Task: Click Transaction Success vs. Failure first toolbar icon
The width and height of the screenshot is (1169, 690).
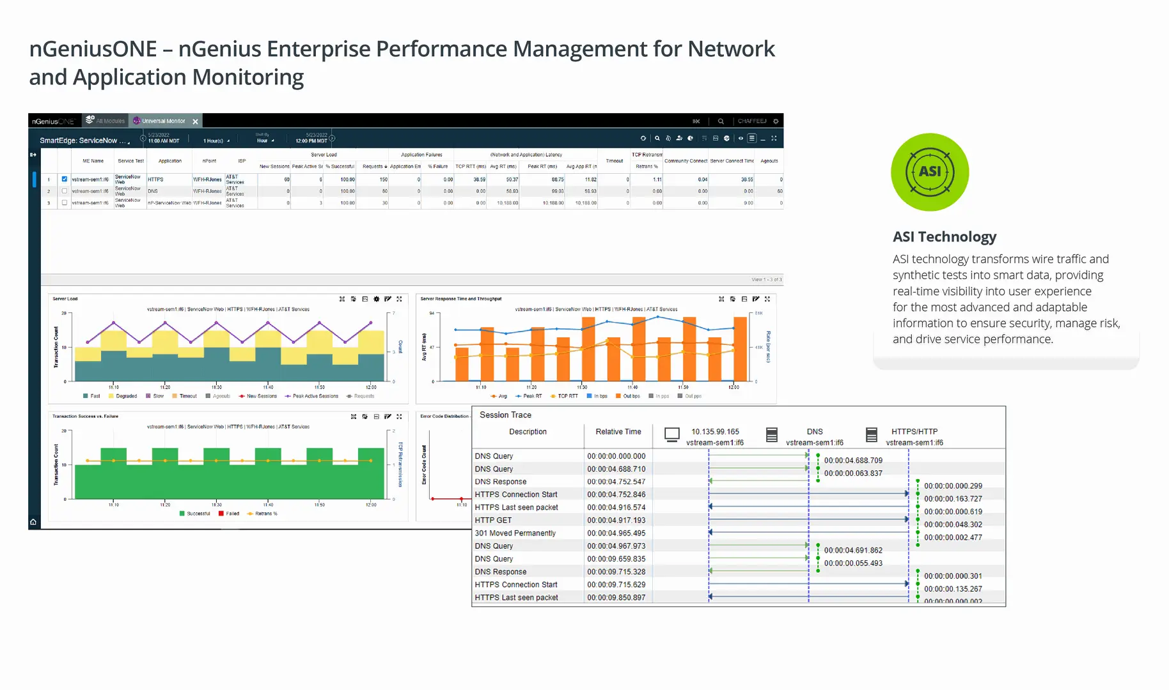Action: [x=354, y=417]
